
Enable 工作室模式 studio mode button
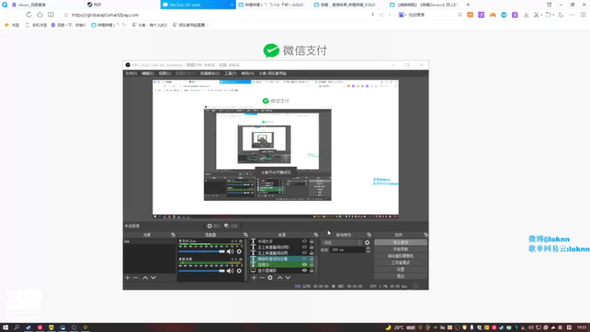(x=400, y=263)
